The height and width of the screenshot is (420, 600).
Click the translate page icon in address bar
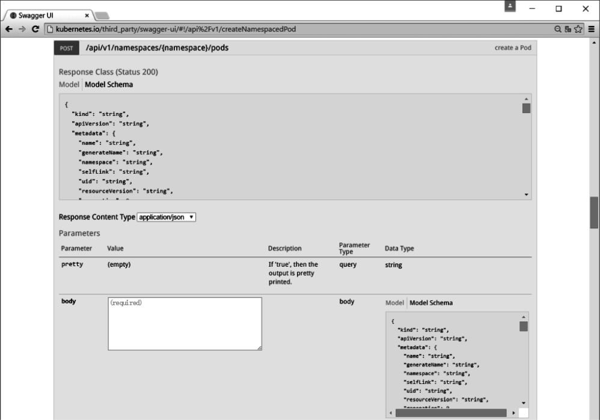click(x=568, y=29)
